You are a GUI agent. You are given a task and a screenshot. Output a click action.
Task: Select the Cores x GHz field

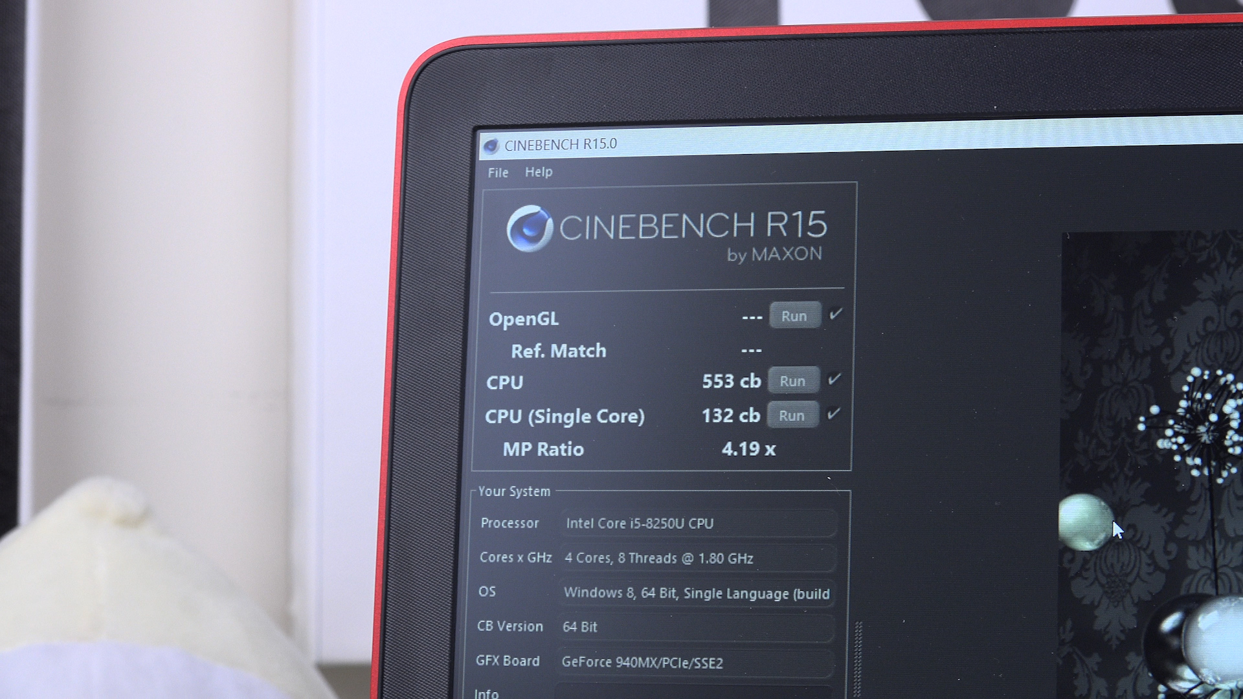[x=698, y=558]
